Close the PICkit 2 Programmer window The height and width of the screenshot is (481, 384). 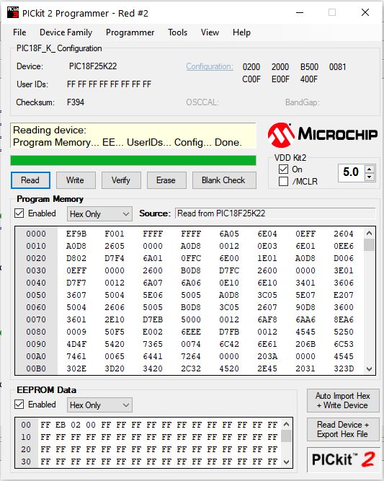pyautogui.click(x=365, y=12)
